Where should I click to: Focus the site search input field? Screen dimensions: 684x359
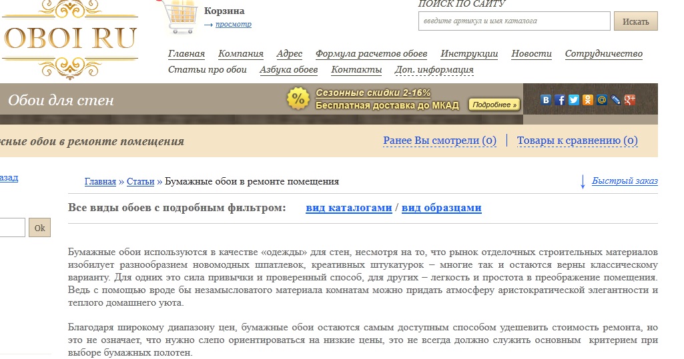click(x=515, y=21)
